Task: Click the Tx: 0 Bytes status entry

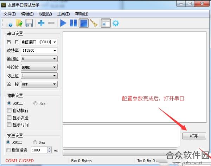Action: [146, 161]
